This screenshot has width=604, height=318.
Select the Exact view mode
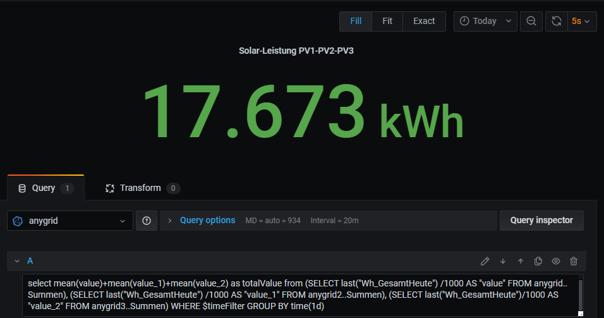[x=424, y=21]
